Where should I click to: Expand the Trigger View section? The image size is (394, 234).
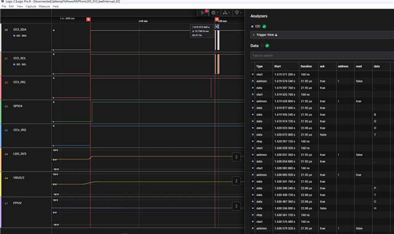pos(322,35)
